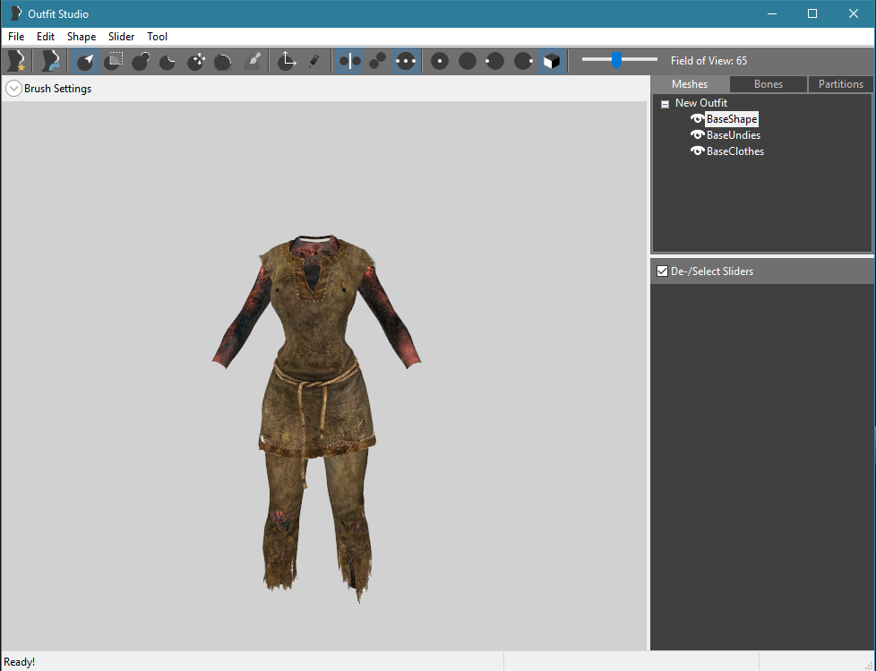
Task: Select the BaseUndies mesh
Action: click(x=734, y=135)
